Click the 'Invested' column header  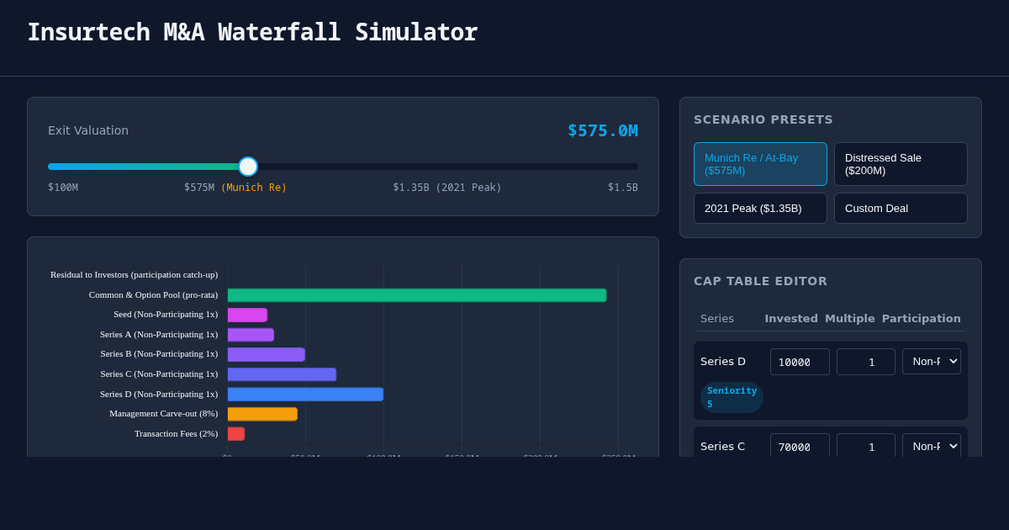[x=791, y=318]
